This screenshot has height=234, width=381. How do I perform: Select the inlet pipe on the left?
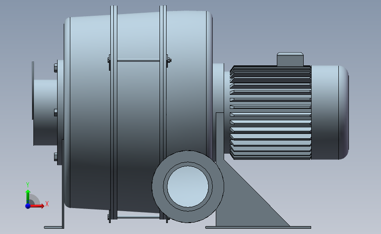(45, 112)
